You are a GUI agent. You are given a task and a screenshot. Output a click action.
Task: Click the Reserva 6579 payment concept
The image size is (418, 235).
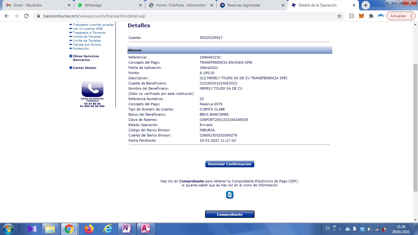211,104
